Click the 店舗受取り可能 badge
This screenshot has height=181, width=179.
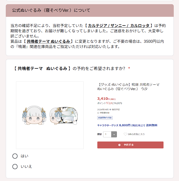click(x=105, y=118)
